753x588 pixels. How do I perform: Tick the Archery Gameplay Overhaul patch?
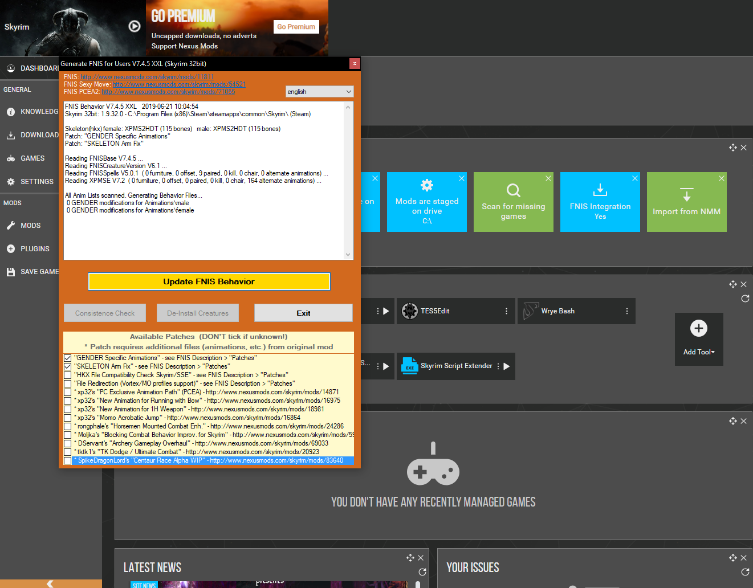pos(68,443)
